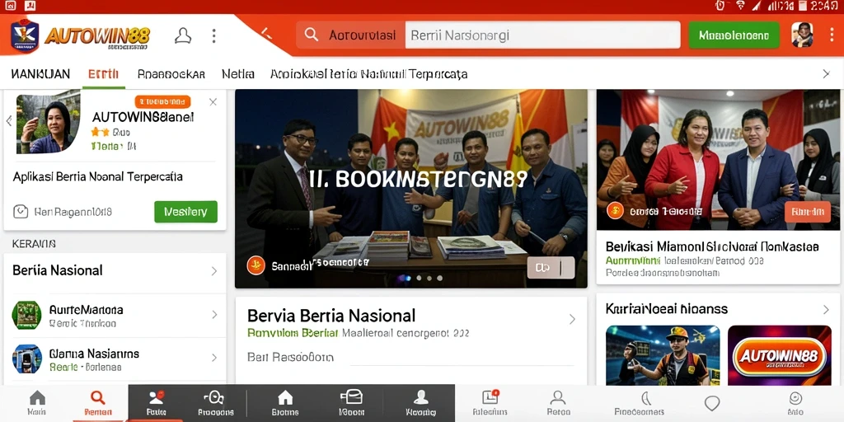Image resolution: width=844 pixels, height=422 pixels.
Task: Expand the AurrteMartona row chevron
Action: pos(213,314)
